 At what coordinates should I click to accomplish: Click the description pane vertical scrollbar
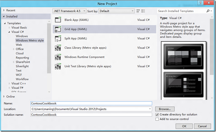pos(212,47)
